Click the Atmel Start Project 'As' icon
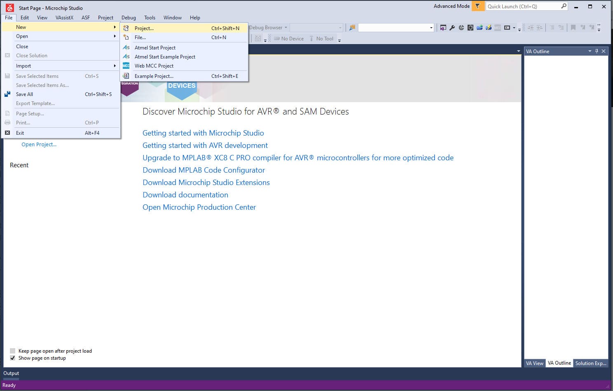 click(x=126, y=47)
